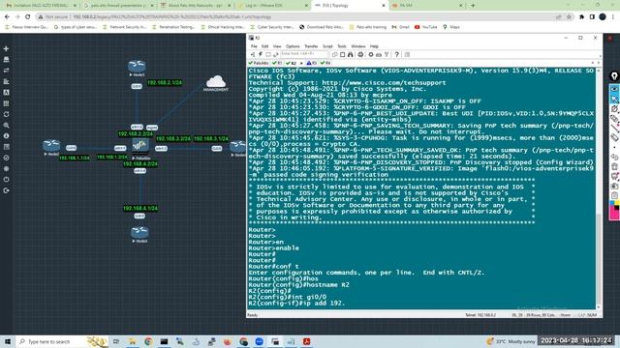Viewport: 620px width, 348px height.
Task: Click the Session Manager icon in SecureCRT toolbar
Action: tap(253, 54)
